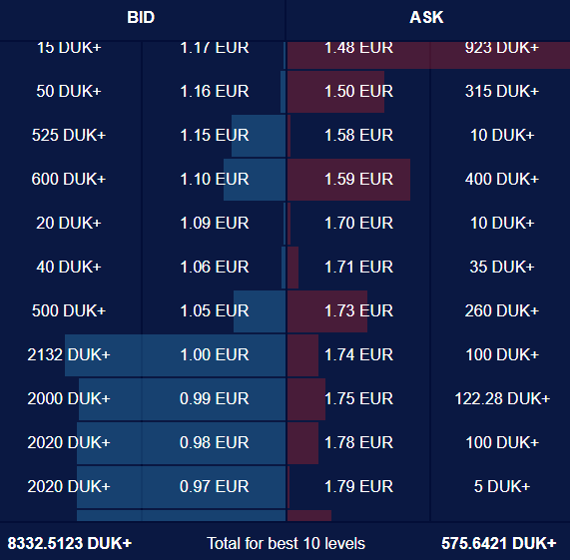Click the Total for best 10 levels label

click(285, 543)
